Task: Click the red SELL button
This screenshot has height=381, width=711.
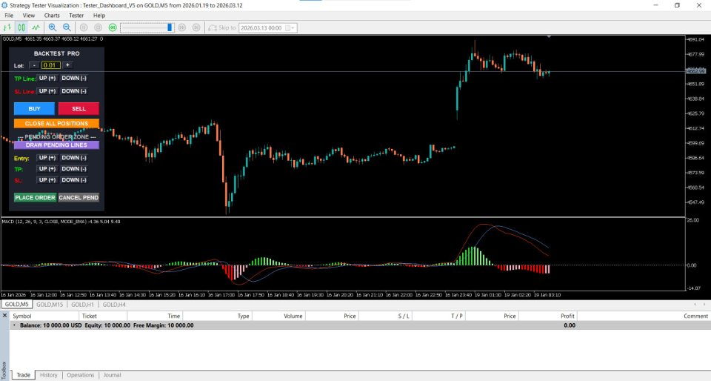Action: (79, 109)
